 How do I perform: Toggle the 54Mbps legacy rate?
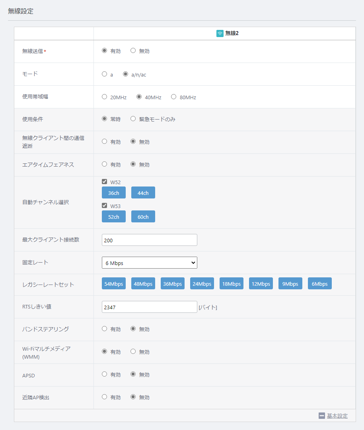[x=114, y=284]
